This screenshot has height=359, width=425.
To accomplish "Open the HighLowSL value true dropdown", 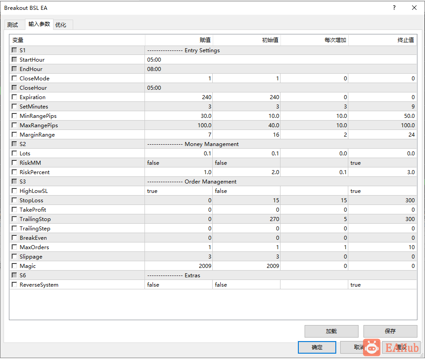I will [179, 191].
